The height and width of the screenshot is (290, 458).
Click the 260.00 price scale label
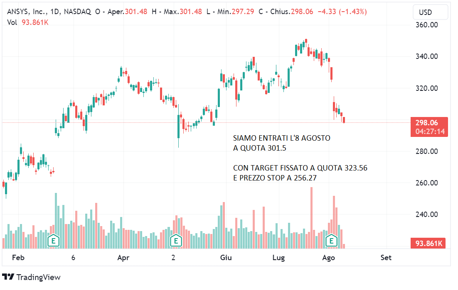(427, 183)
